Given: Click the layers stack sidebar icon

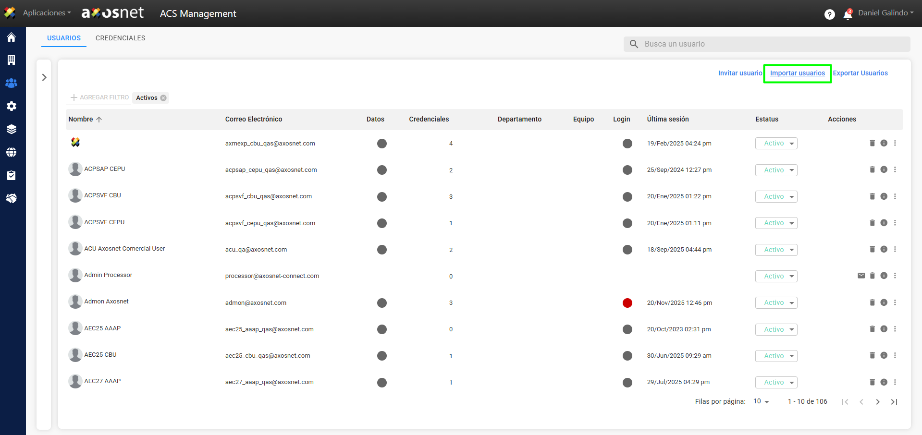Looking at the screenshot, I should [12, 129].
